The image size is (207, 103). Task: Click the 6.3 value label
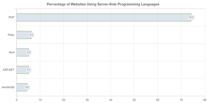32,35
